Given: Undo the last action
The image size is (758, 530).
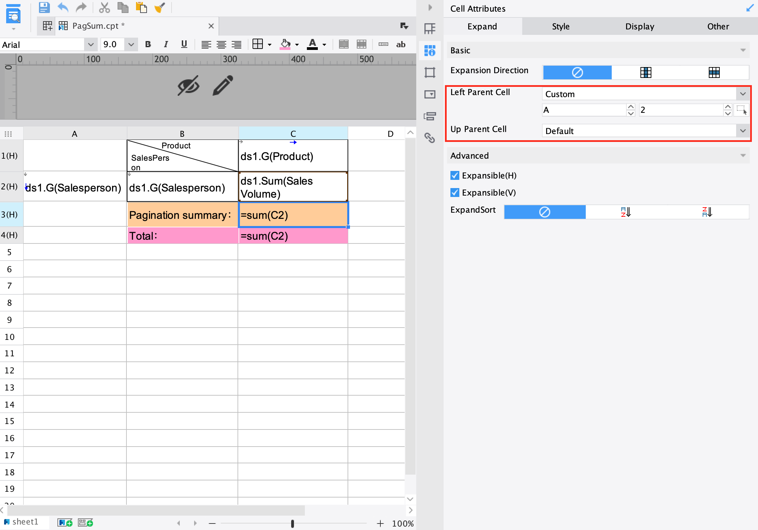Looking at the screenshot, I should click(x=63, y=7).
